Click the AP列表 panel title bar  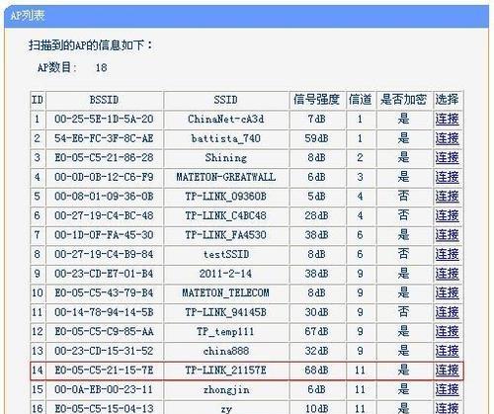click(246, 16)
